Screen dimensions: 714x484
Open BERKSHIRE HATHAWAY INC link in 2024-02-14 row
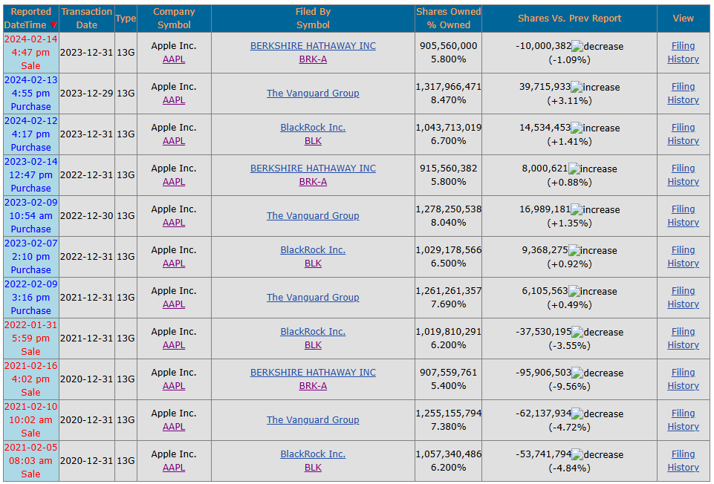click(313, 46)
